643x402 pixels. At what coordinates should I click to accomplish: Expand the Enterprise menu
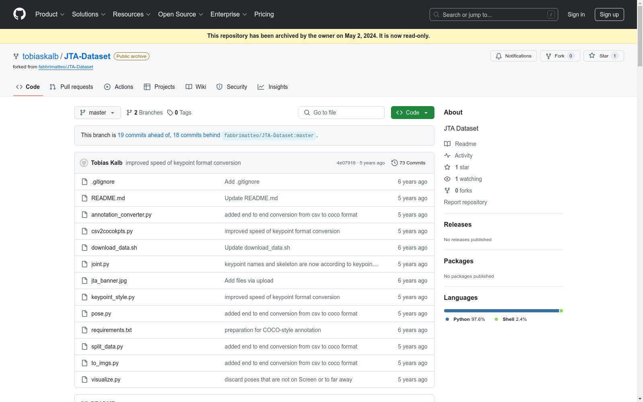click(x=229, y=14)
